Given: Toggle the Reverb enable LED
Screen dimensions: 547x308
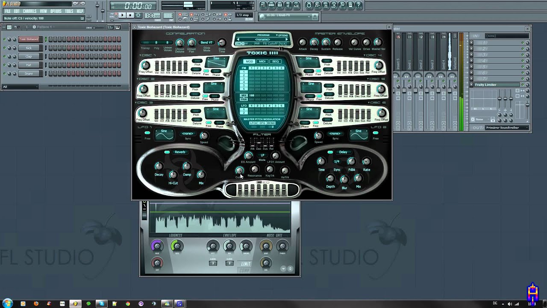Looking at the screenshot, I should tap(167, 152).
